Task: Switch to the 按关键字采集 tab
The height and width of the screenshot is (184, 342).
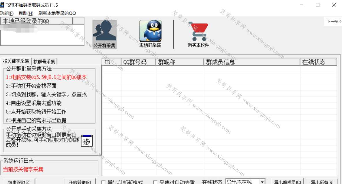Action: [16, 61]
